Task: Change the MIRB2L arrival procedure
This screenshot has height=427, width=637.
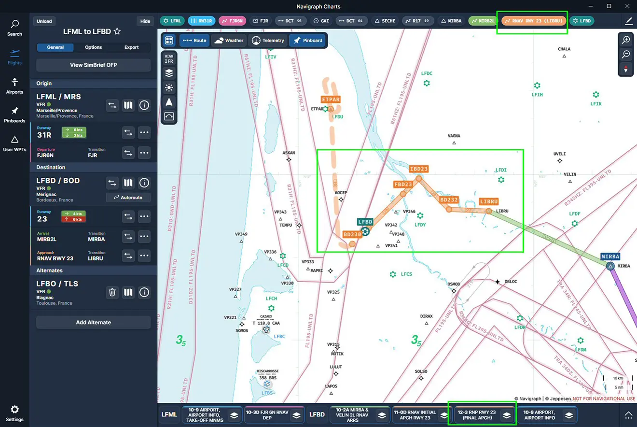Action: click(128, 236)
